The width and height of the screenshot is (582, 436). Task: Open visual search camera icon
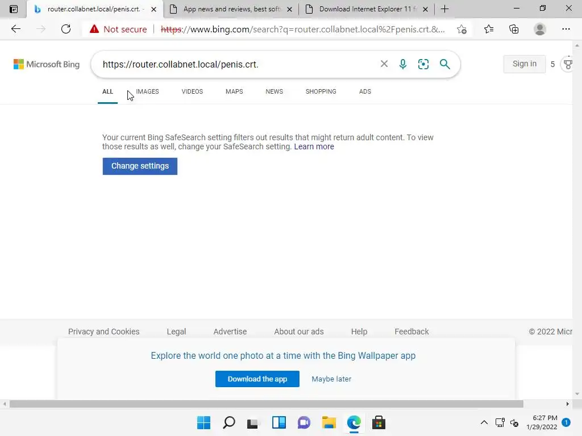pos(423,64)
